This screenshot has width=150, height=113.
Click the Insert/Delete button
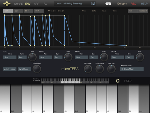coord(143,11)
